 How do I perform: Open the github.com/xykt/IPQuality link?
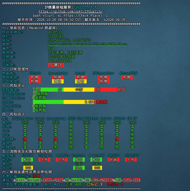point(70,12)
